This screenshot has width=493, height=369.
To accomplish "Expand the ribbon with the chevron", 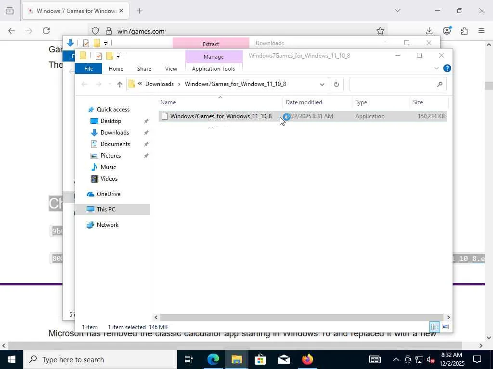I will 436,68.
